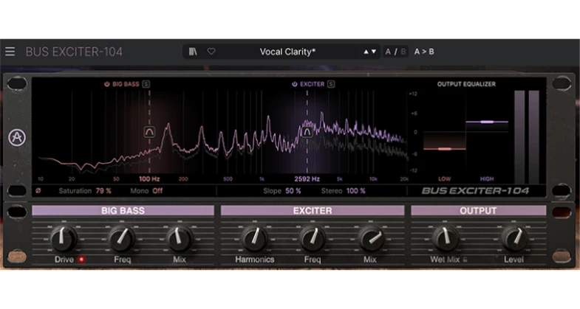
Task: Click the Output Wet Mix knob
Action: 446,238
